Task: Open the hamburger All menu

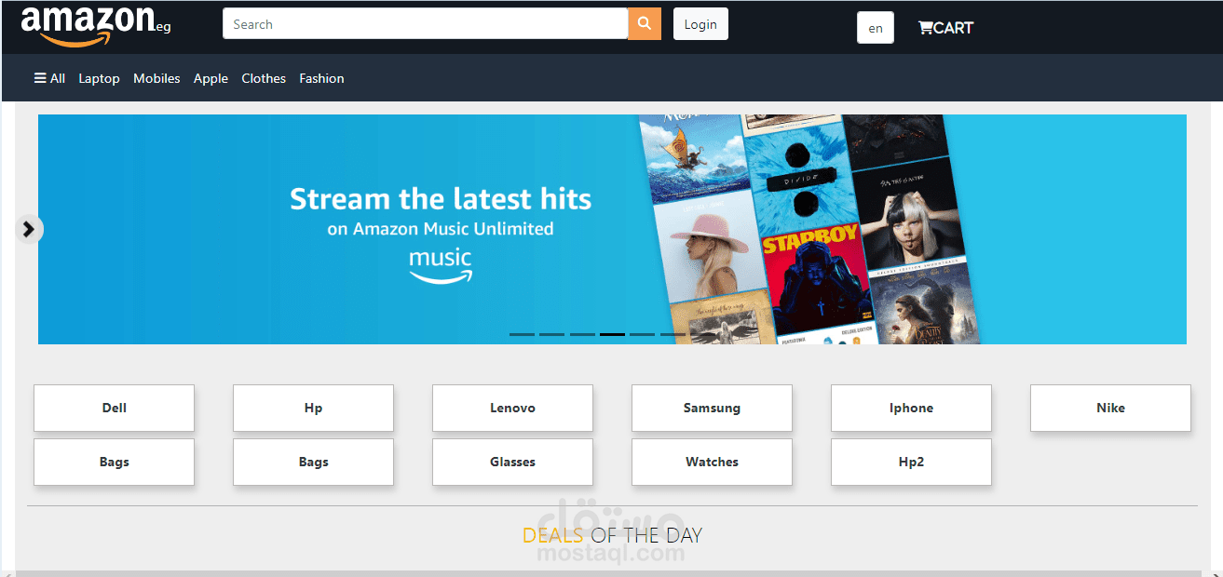Action: pos(49,78)
